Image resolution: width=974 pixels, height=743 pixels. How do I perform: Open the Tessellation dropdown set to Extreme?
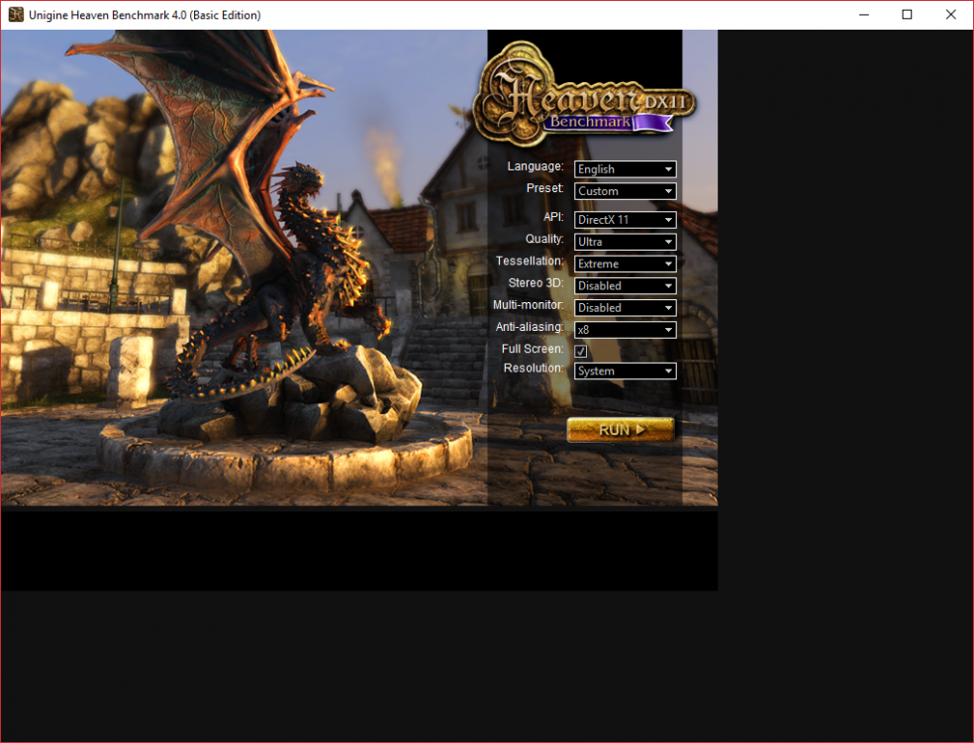[x=625, y=264]
